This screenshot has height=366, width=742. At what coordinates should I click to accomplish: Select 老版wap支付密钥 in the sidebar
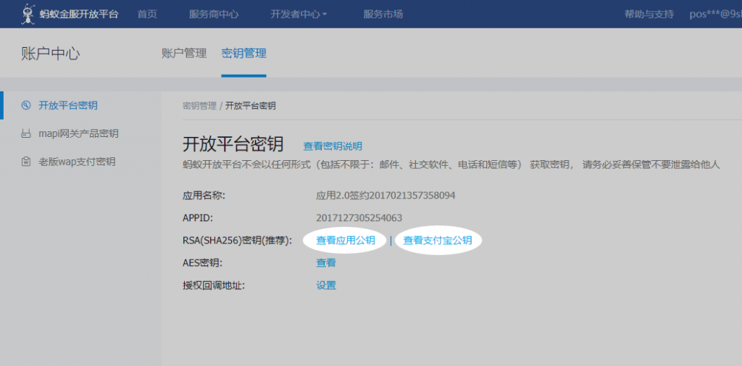77,162
